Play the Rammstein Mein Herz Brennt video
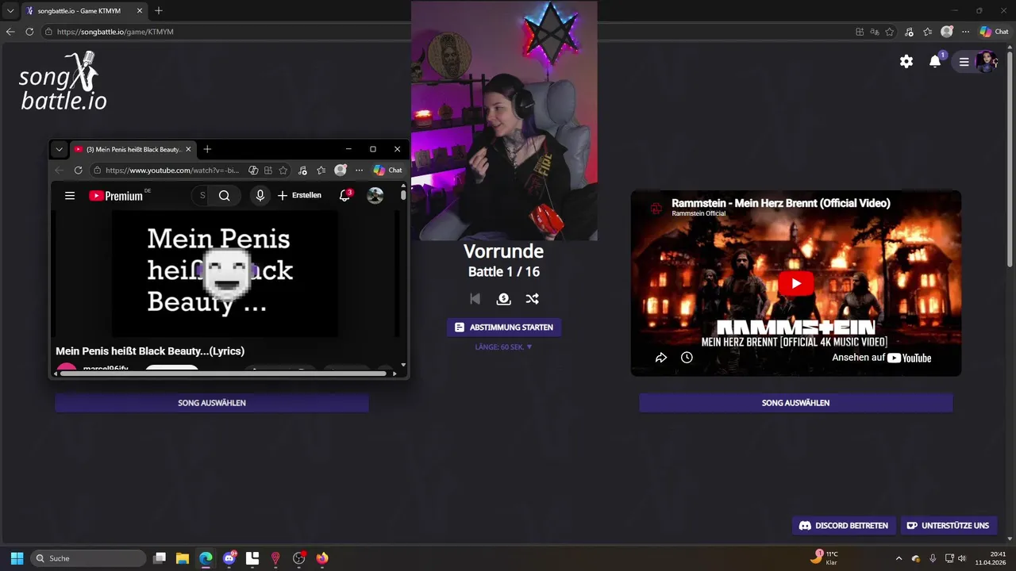 tap(795, 283)
